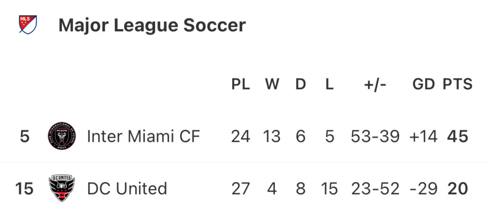Select Inter Miami's rank number 5

tap(25, 137)
